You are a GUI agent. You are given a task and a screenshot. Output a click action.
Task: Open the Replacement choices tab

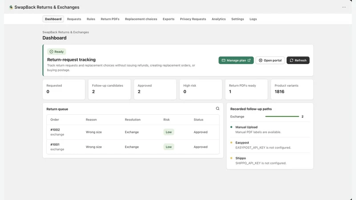click(141, 19)
